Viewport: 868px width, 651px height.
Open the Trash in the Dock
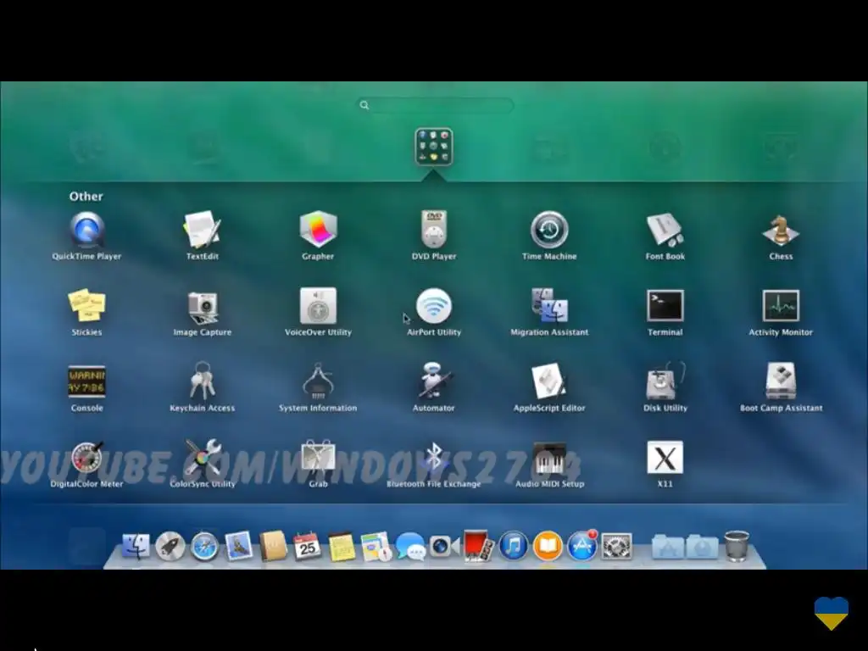[x=737, y=547]
